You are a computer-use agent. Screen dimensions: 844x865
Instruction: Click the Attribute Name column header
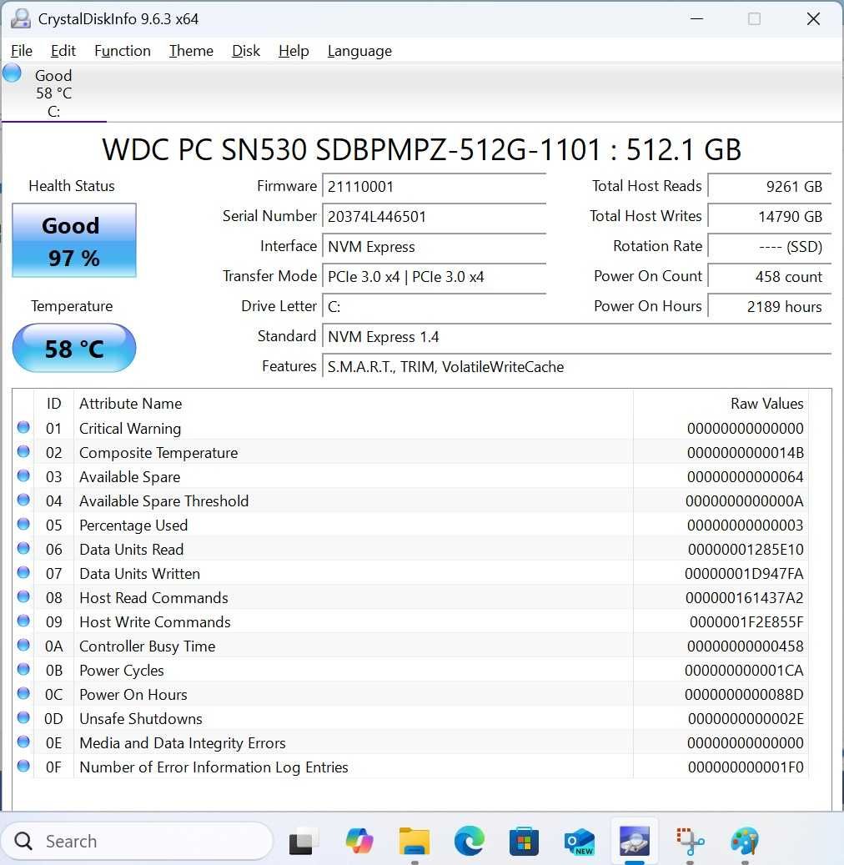tap(353, 403)
